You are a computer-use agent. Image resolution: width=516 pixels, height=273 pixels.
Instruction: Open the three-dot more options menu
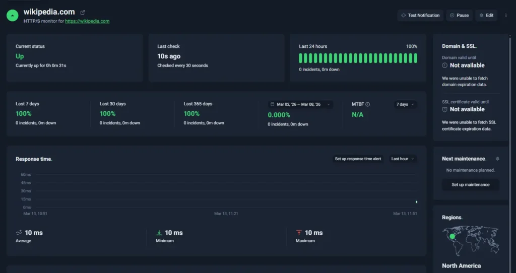point(506,16)
